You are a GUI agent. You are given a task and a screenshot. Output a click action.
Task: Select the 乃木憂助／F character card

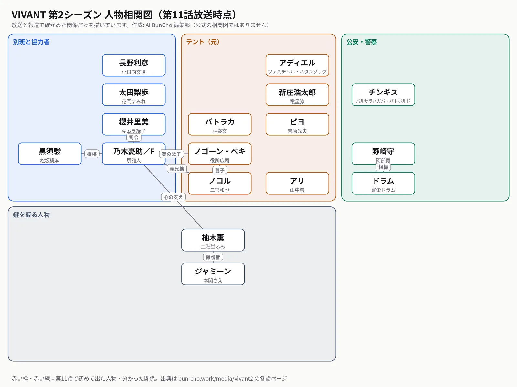coord(134,154)
